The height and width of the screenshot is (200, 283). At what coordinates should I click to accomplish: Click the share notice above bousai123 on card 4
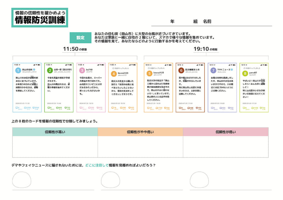click(x=121, y=68)
